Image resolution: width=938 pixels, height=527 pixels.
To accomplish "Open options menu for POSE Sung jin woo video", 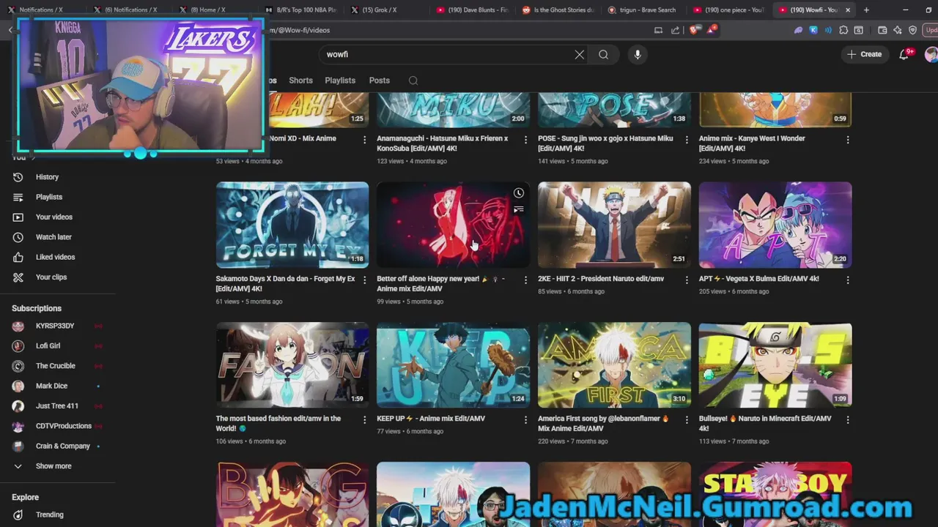I will 687,139.
